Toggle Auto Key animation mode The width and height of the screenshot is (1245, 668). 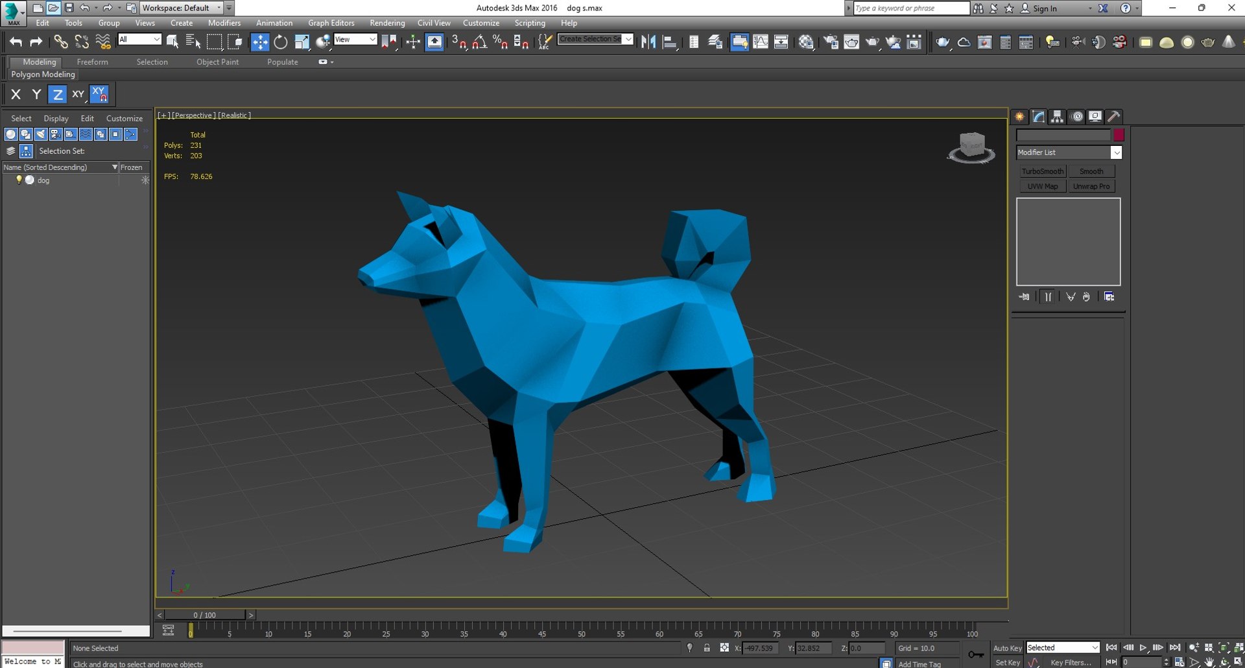[x=1007, y=648]
